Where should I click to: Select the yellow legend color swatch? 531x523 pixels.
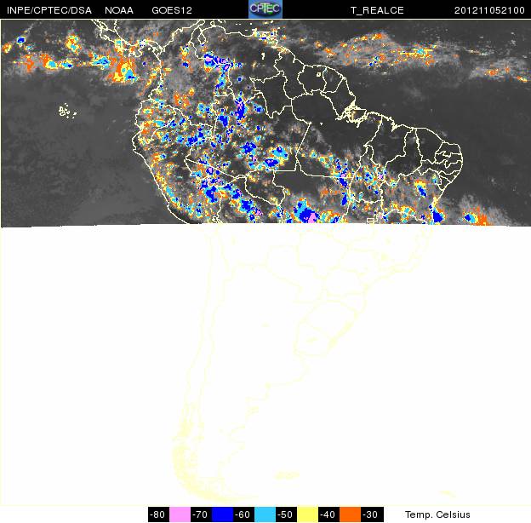tap(307, 514)
